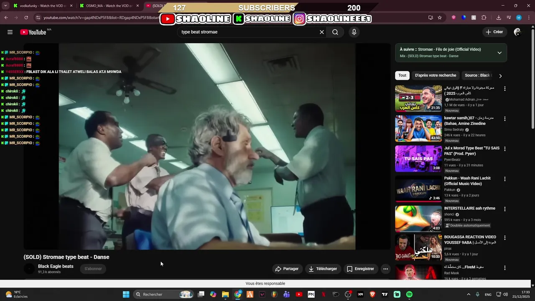535x301 pixels.
Task: Reload the page in Chrome
Action: pos(26,18)
